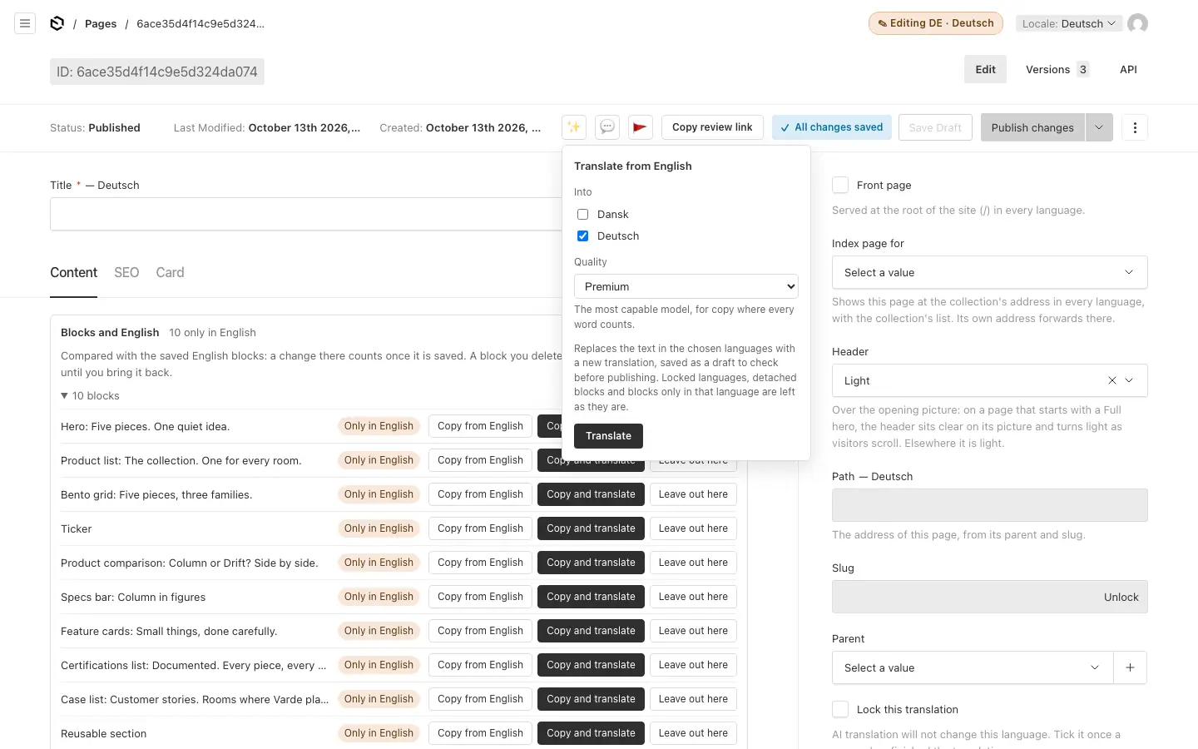Click into the Title Deutsch input field
This screenshot has width=1198, height=749.
(305, 214)
